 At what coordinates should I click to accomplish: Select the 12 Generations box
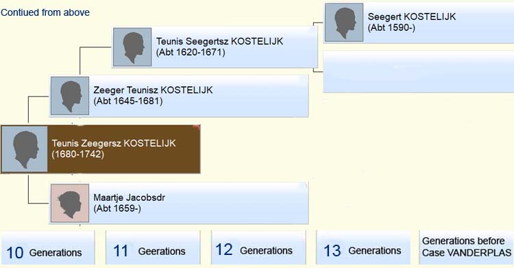[x=258, y=247]
